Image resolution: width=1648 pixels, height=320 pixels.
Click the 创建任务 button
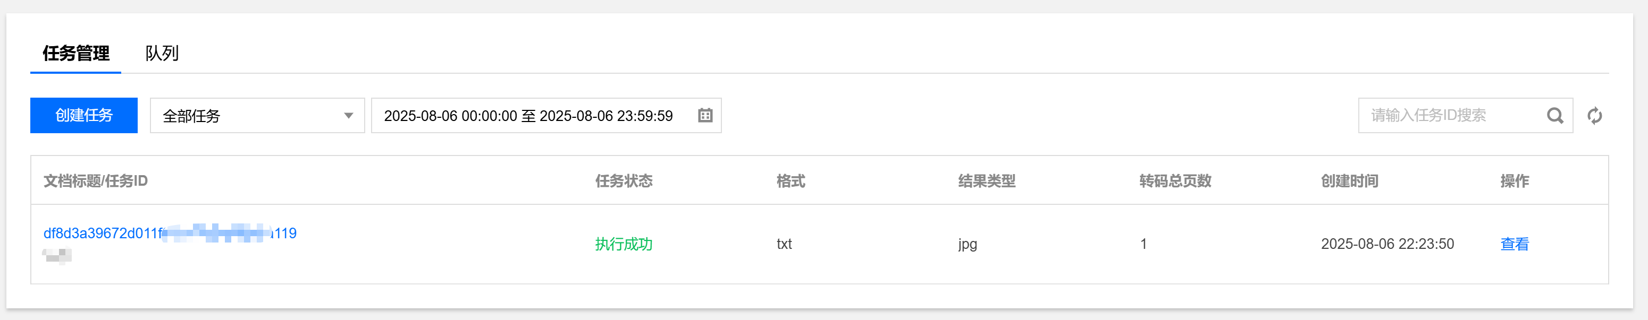pos(84,116)
